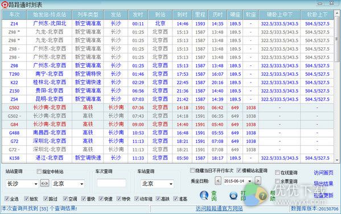Toggle the 动车组 checkbox

tap(137, 199)
